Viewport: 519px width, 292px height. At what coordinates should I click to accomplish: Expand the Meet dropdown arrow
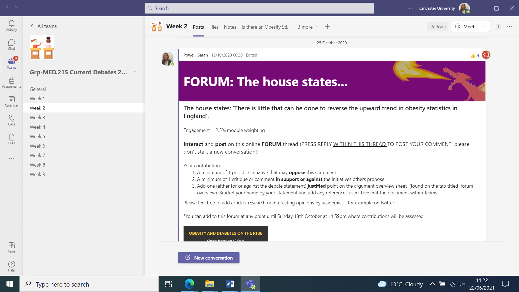pyautogui.click(x=484, y=26)
